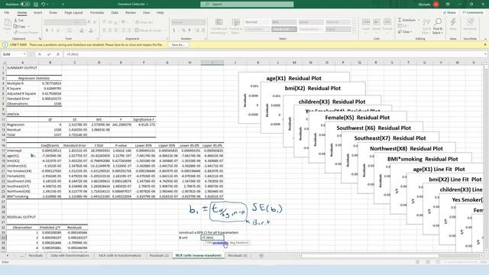Expand the Copy dropdown arrow

[x=29, y=27]
